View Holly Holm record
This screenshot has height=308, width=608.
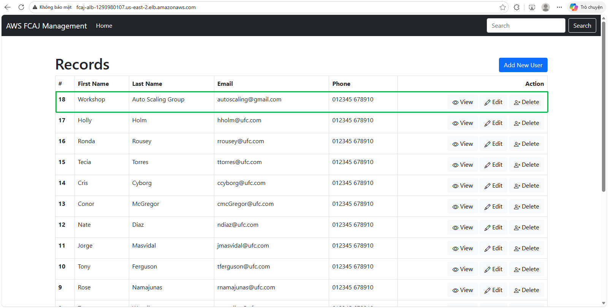(462, 123)
